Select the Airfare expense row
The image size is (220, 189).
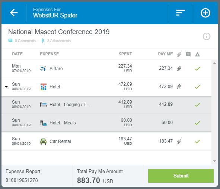click(106, 69)
